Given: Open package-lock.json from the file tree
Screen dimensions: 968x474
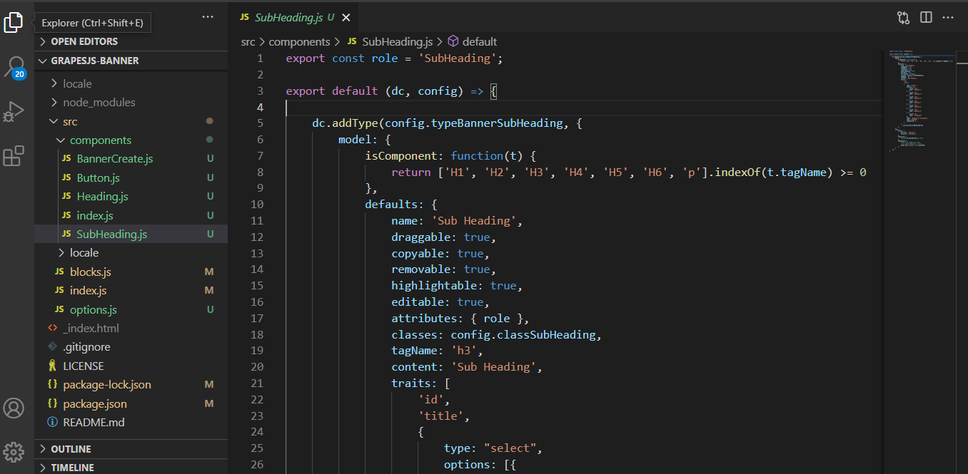Looking at the screenshot, I should (107, 385).
